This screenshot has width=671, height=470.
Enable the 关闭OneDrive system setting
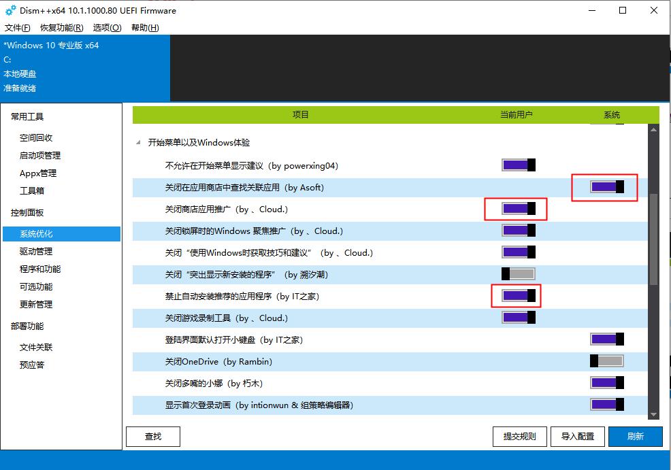click(606, 360)
